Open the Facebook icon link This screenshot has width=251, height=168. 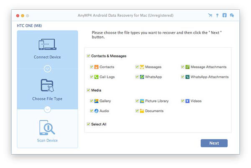(225, 16)
